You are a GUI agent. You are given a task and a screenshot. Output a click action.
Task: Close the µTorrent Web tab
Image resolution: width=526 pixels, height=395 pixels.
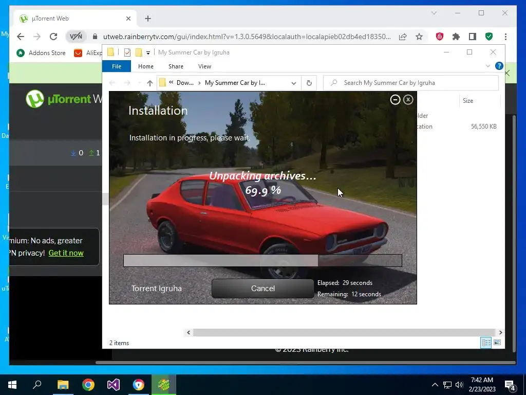pyautogui.click(x=128, y=19)
